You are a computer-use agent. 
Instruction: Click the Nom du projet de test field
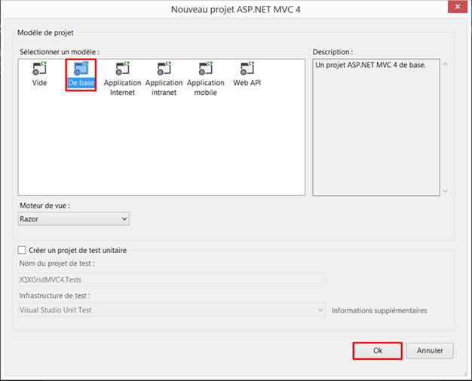coord(172,279)
